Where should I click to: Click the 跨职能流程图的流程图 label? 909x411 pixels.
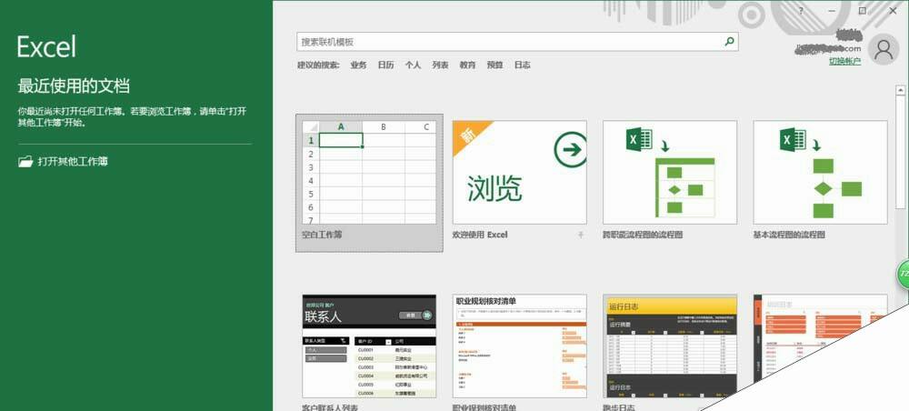(643, 235)
